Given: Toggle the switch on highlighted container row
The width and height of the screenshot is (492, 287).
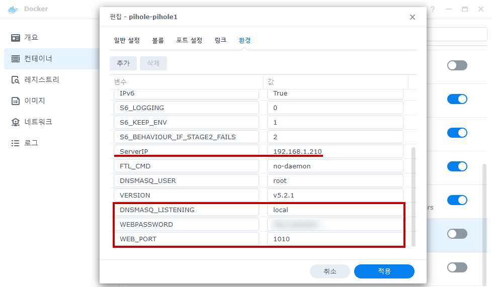Looking at the screenshot, I should (457, 234).
